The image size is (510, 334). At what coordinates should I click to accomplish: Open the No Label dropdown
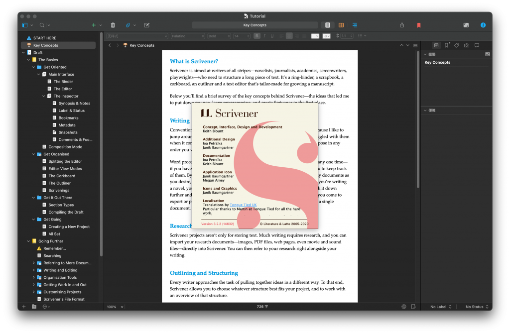pyautogui.click(x=441, y=307)
